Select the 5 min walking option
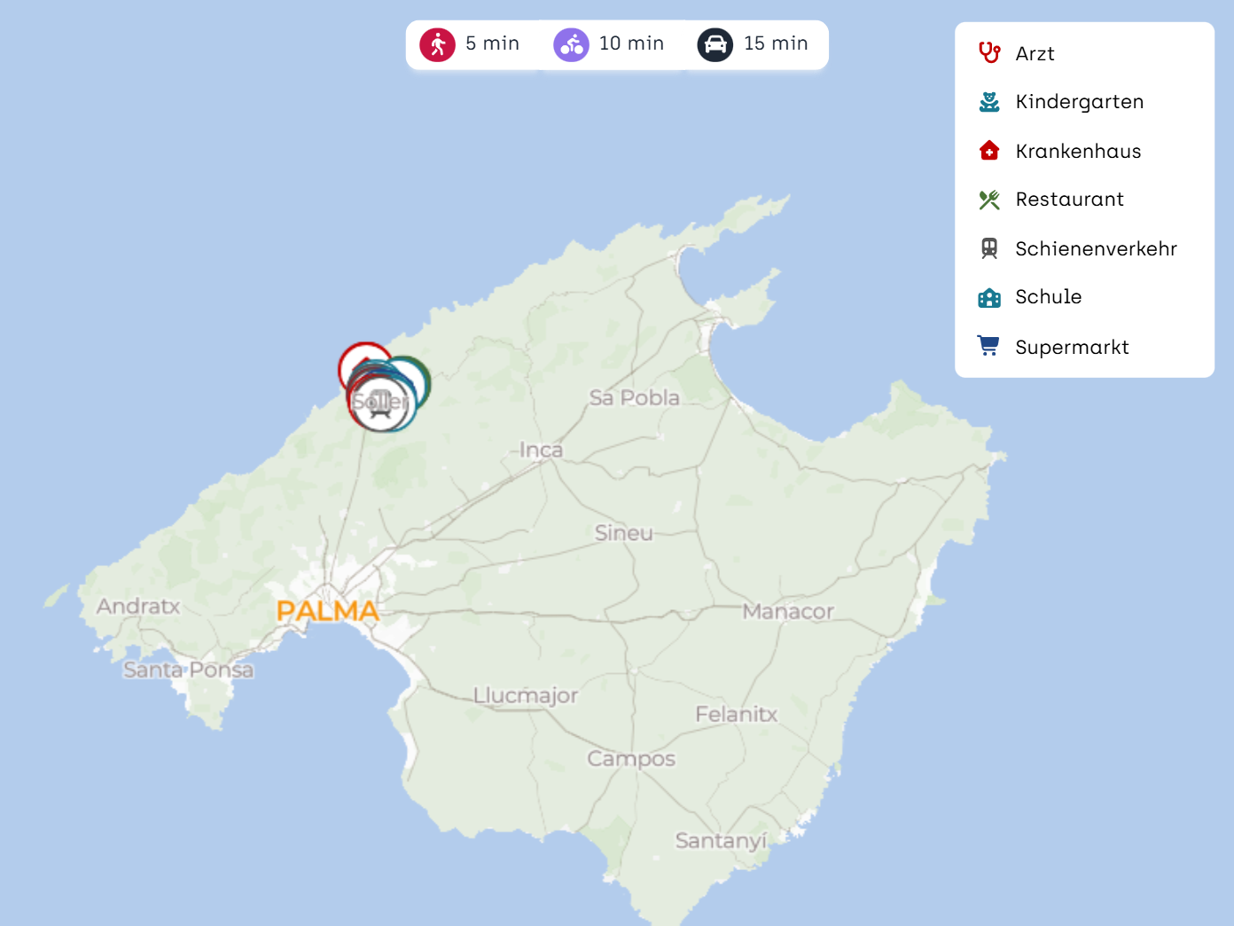 click(492, 43)
